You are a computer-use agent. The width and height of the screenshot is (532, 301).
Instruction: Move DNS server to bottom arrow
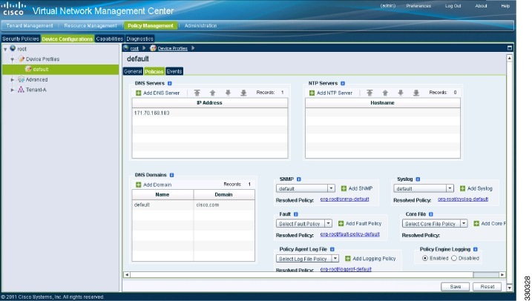click(x=243, y=93)
